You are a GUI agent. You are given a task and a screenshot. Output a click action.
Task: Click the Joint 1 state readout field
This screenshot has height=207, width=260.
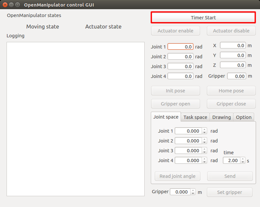tap(180, 47)
